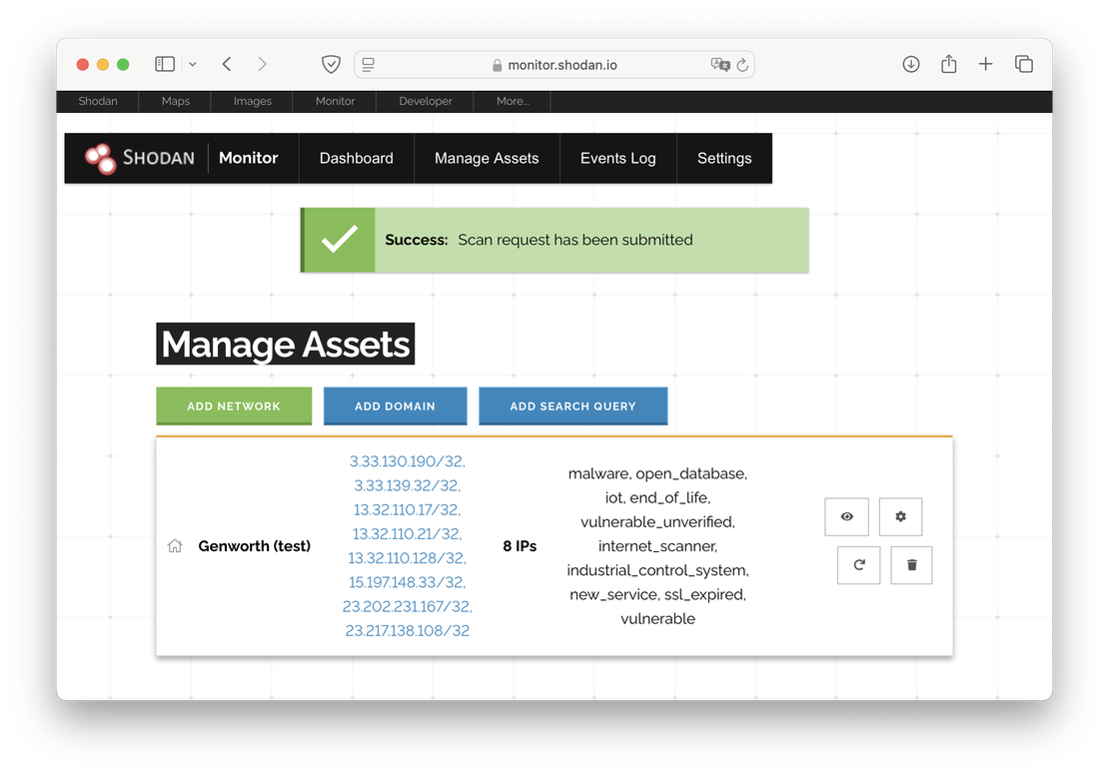Delete the Genworth asset via trash icon
This screenshot has height=775, width=1109.
point(910,565)
